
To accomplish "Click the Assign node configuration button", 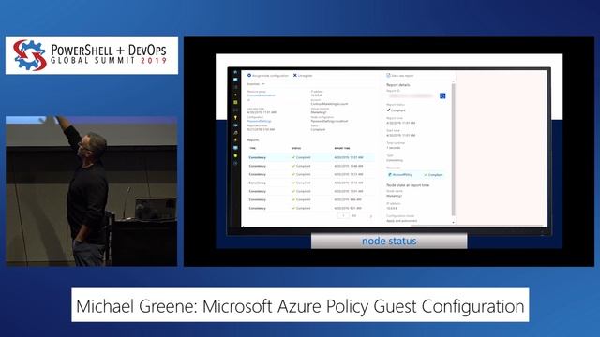I will pyautogui.click(x=268, y=76).
